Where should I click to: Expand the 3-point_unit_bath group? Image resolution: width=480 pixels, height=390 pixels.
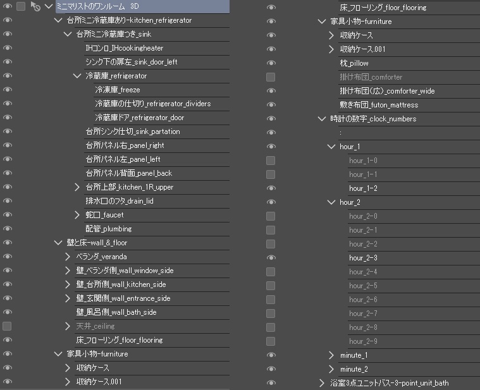323,383
